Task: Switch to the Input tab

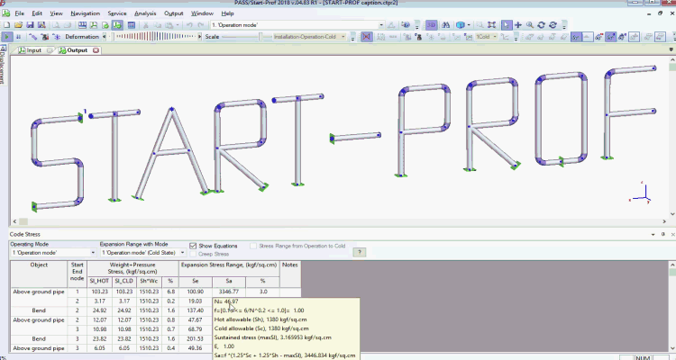Action: [x=33, y=50]
